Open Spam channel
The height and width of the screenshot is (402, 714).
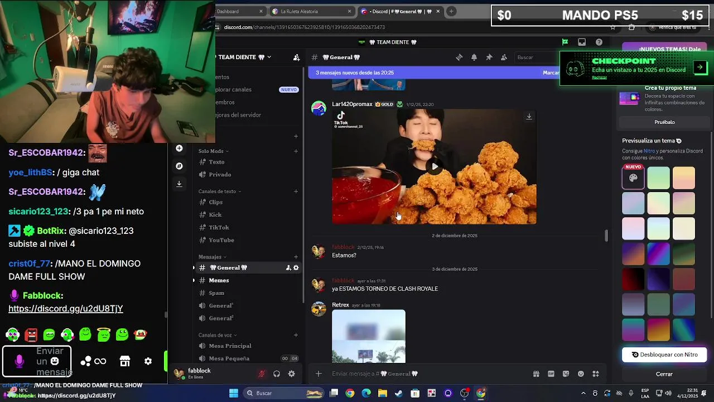(248, 293)
